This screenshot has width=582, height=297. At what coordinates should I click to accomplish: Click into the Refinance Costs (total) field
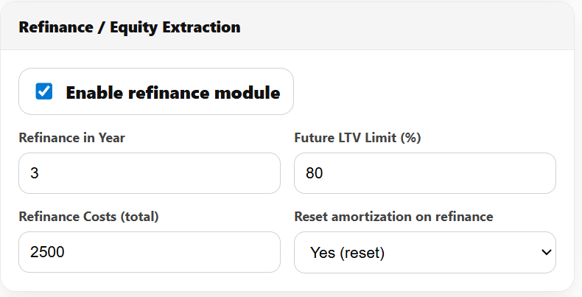149,253
